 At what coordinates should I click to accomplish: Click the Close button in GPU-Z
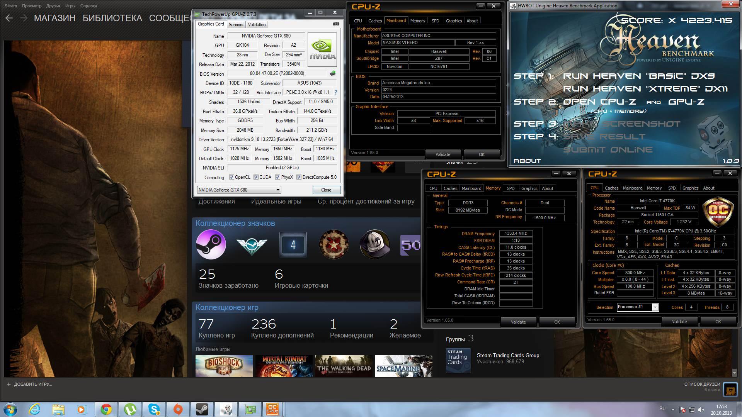(326, 190)
